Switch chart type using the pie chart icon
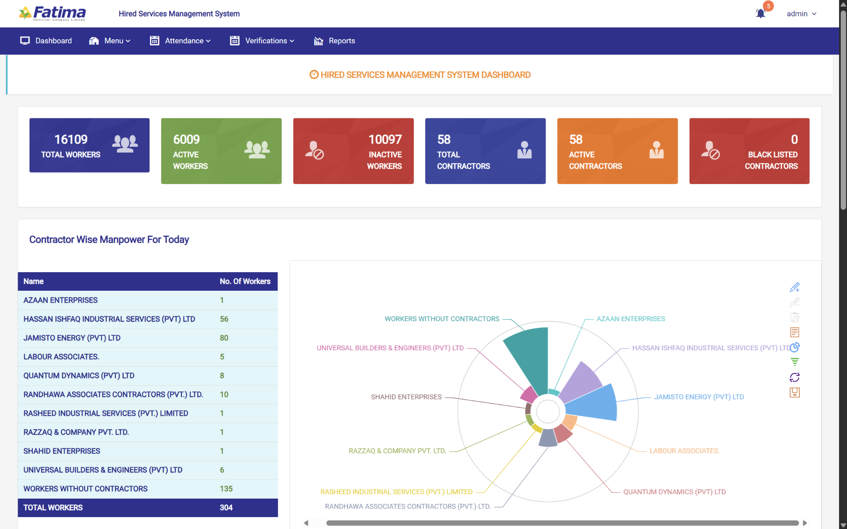 coord(795,348)
